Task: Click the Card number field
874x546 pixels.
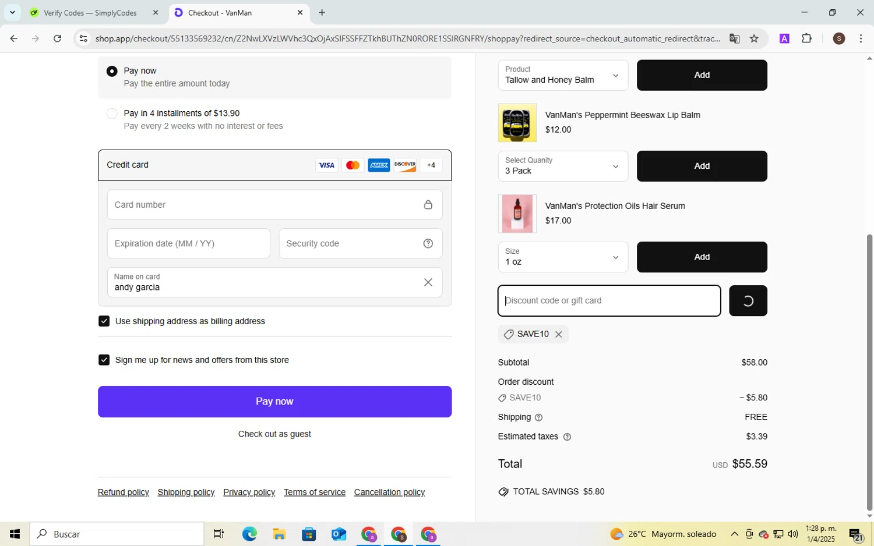Action: pos(274,205)
